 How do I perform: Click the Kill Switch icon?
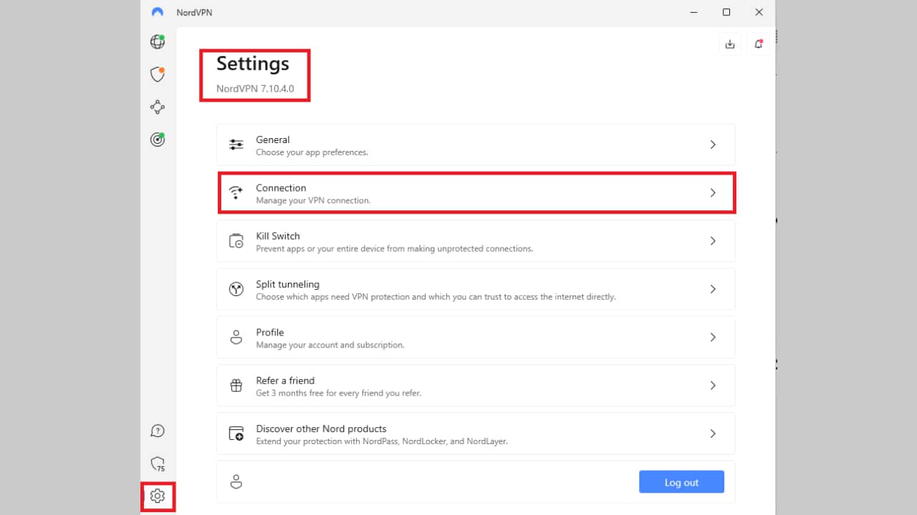click(236, 241)
